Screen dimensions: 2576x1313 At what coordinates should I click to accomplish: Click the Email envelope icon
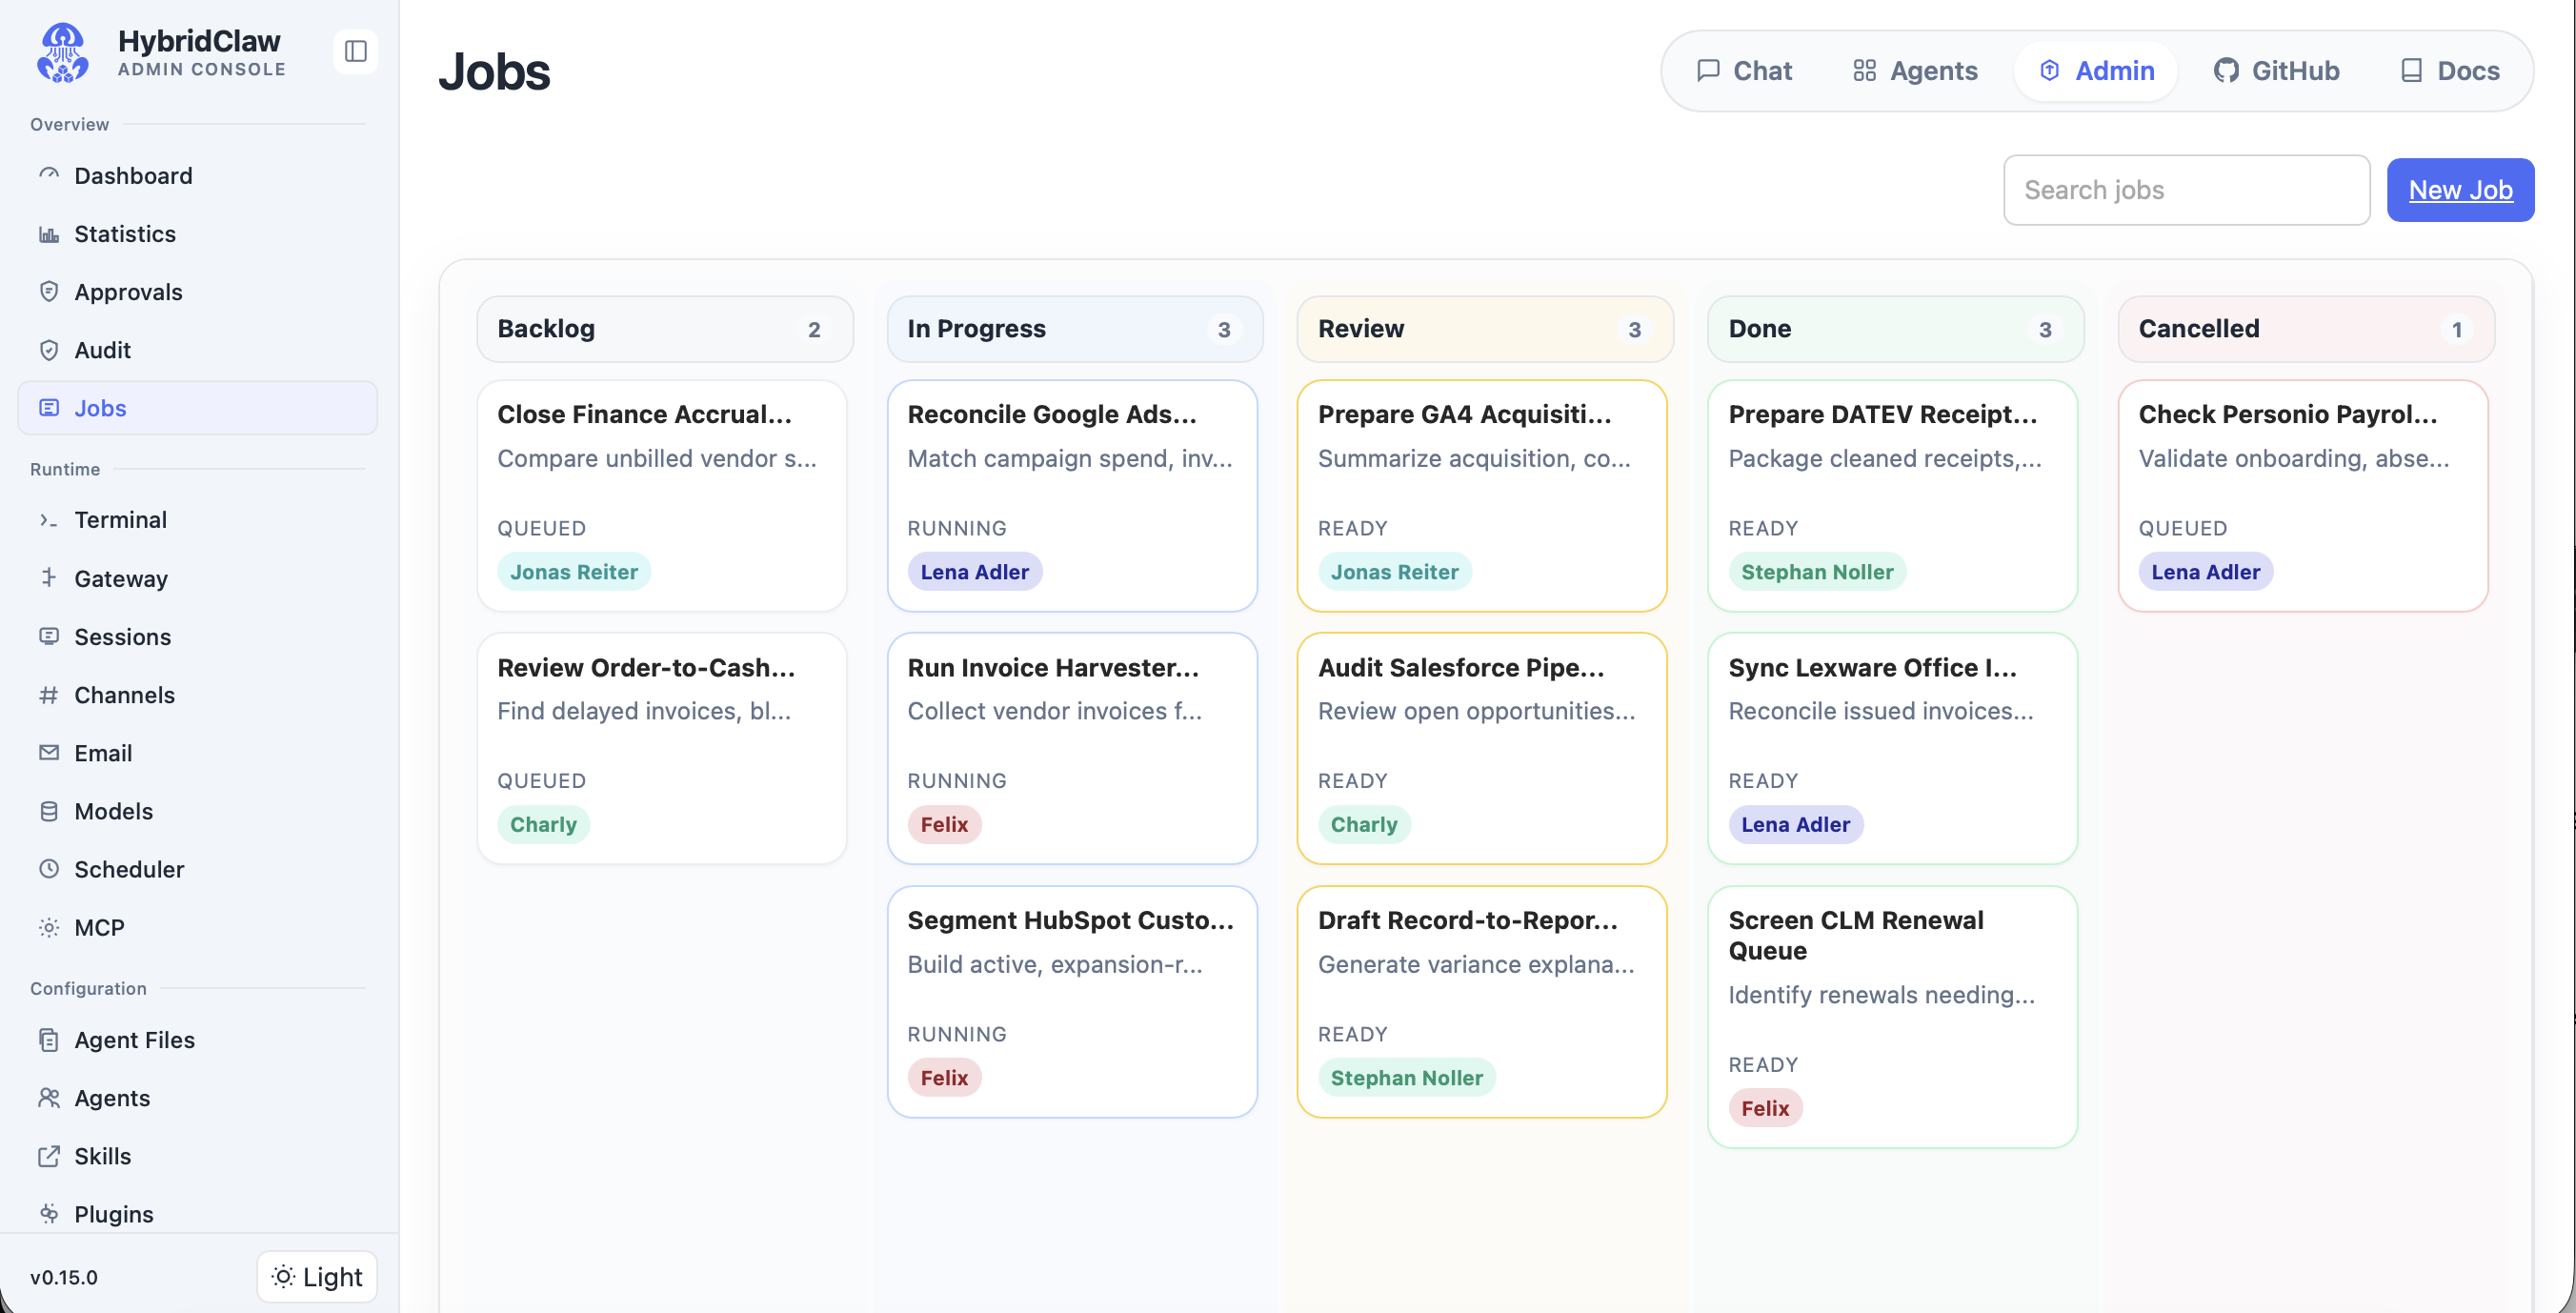coord(49,752)
